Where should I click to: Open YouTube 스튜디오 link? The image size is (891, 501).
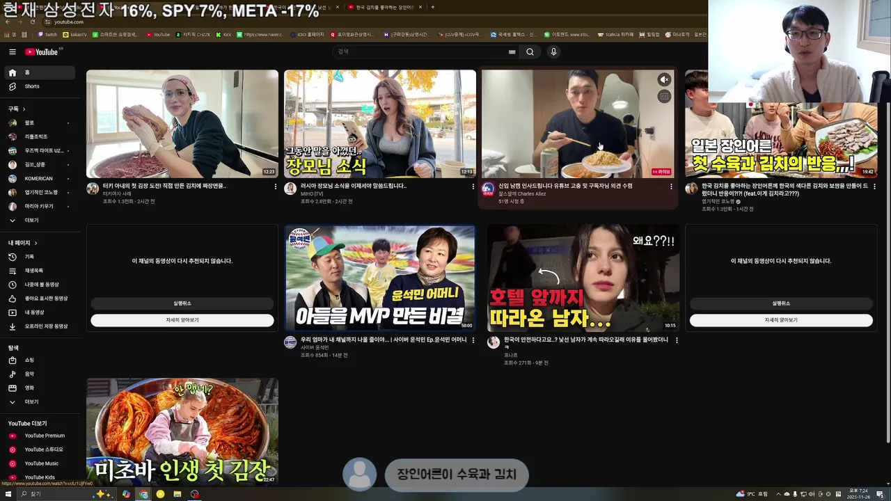pos(40,450)
